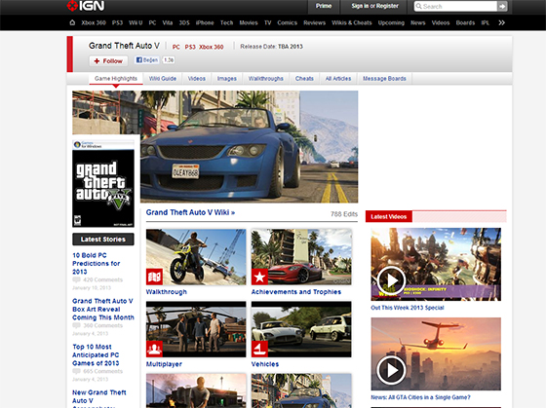This screenshot has height=408, width=546.
Task: Expand more navigation with double chevron icon
Action: click(501, 22)
